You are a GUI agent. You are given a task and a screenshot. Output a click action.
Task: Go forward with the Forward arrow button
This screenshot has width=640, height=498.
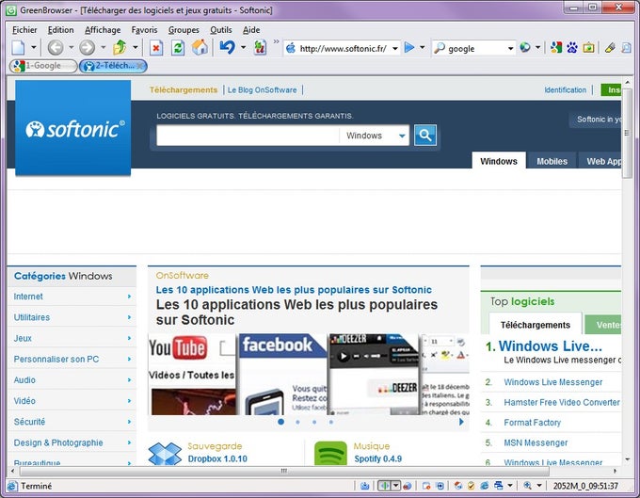(87, 48)
